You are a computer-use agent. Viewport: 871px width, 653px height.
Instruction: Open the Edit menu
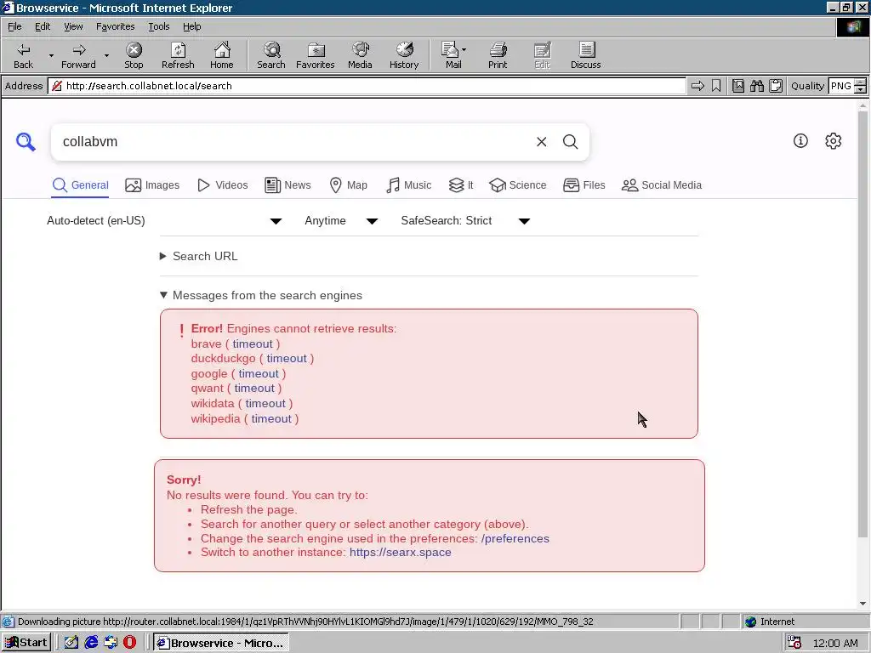point(43,26)
